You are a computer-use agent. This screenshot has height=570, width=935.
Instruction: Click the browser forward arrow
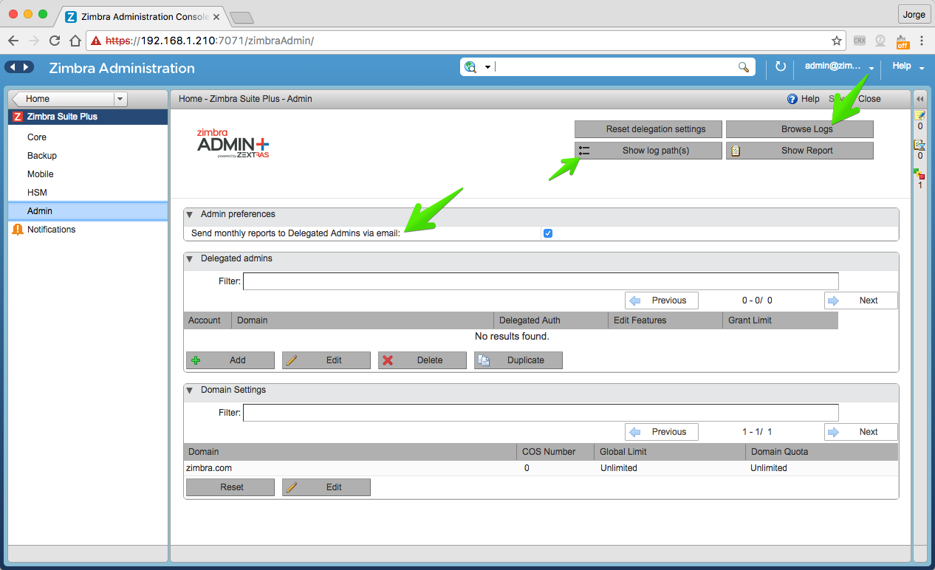tap(34, 41)
